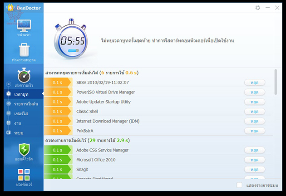Click the large 05:55 stopwatch image
286x196 pixels.
[71, 39]
